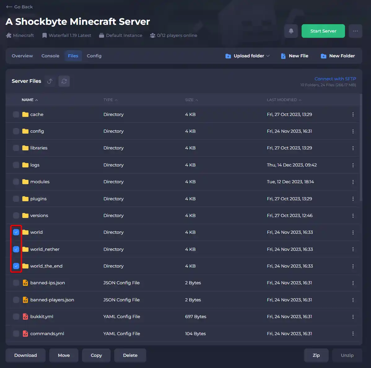Click the Delete button
This screenshot has width=371, height=368.
pos(130,355)
